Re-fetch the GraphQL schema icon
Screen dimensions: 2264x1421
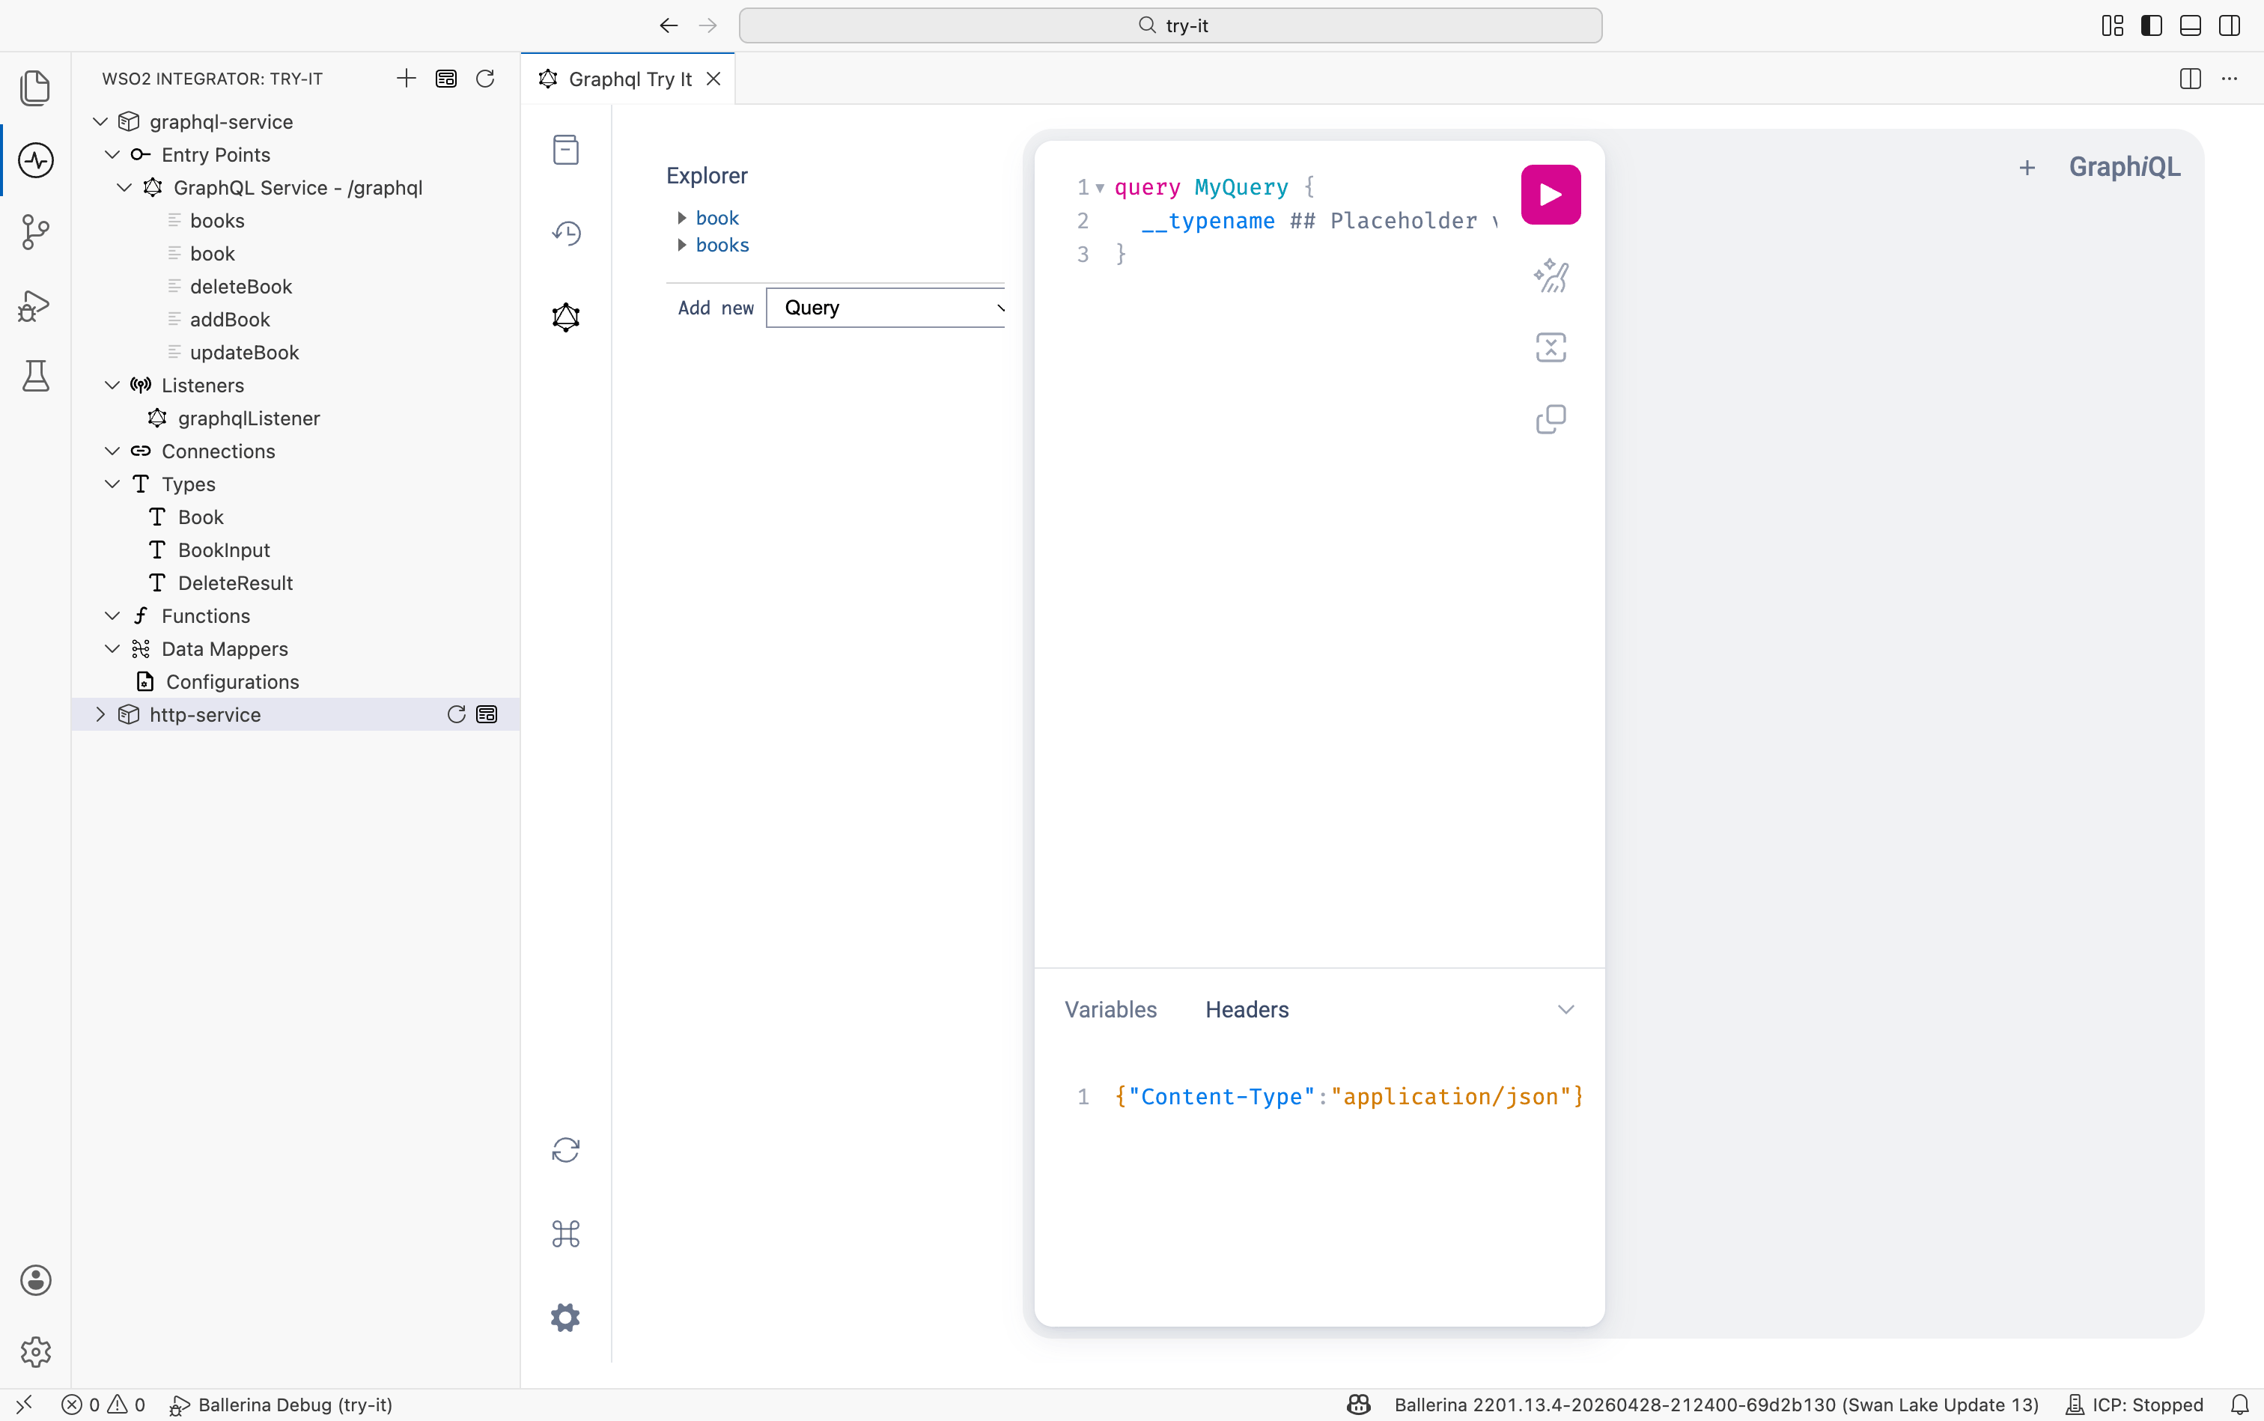click(566, 1149)
